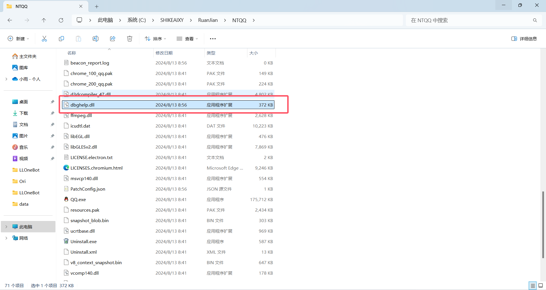Open a new tab with plus button
This screenshot has height=290, width=546.
97,6
